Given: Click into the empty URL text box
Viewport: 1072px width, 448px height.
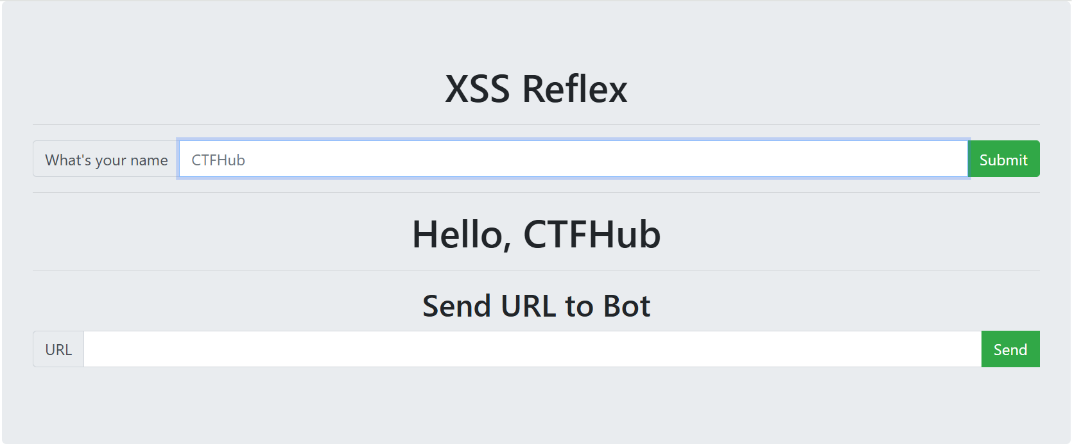Looking at the screenshot, I should point(532,349).
